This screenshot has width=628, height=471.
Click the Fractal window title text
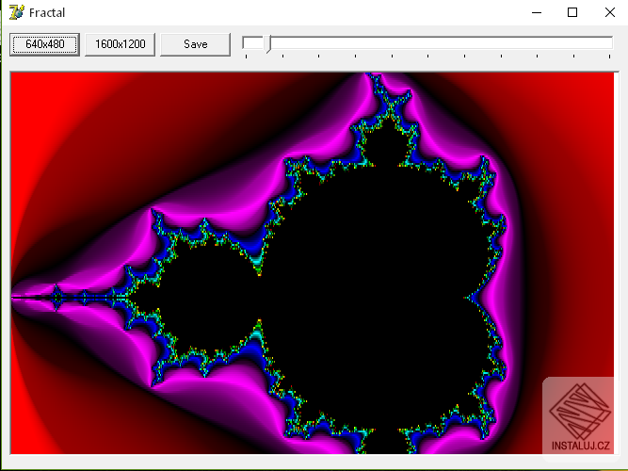pos(48,12)
